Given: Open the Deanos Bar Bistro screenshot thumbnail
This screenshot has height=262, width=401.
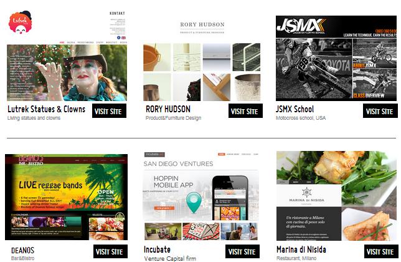Looking at the screenshot, I should (x=66, y=197).
